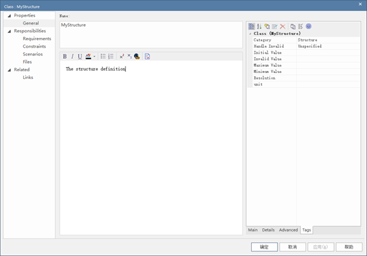Open Tags help with round blue icon
The image size is (367, 256).
coord(309,27)
